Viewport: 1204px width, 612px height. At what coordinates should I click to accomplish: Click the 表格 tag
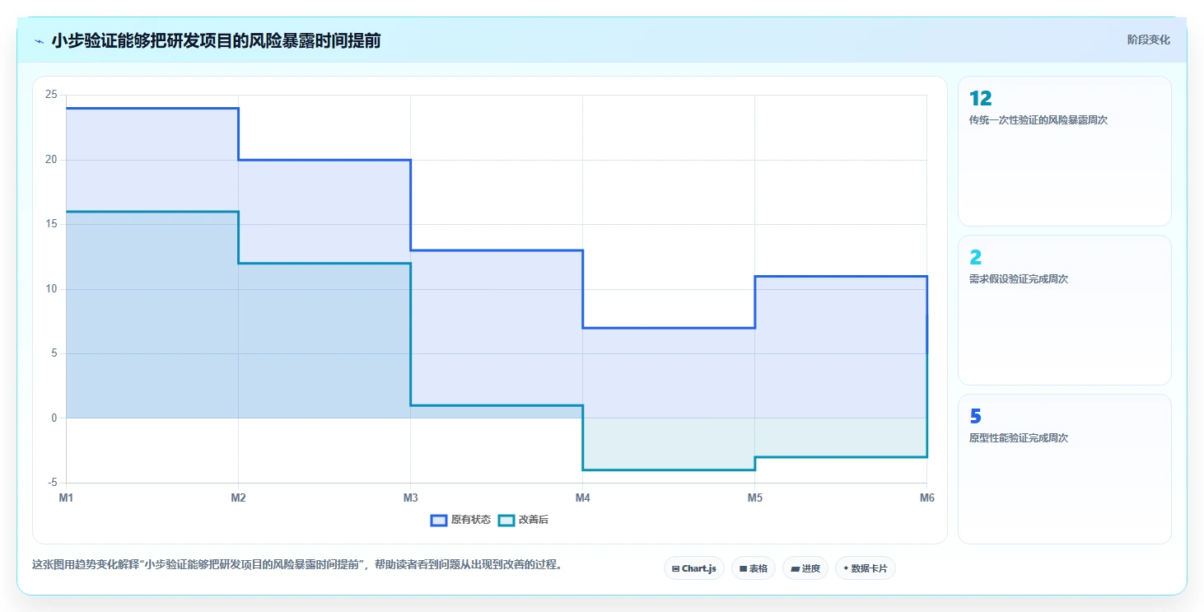[754, 568]
